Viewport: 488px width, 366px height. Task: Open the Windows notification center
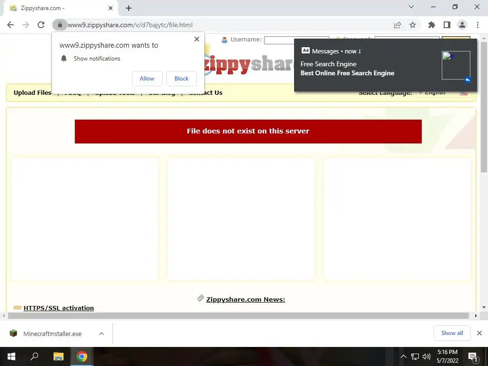pyautogui.click(x=473, y=356)
